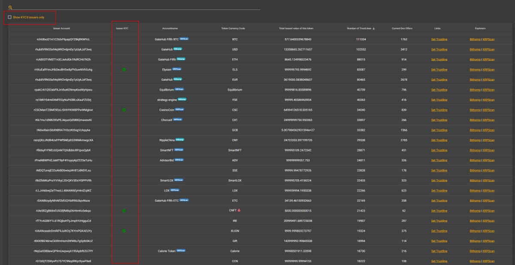The height and width of the screenshot is (265, 515).
Task: Click Set Trustline in the XLION row
Action: pyautogui.click(x=439, y=231)
